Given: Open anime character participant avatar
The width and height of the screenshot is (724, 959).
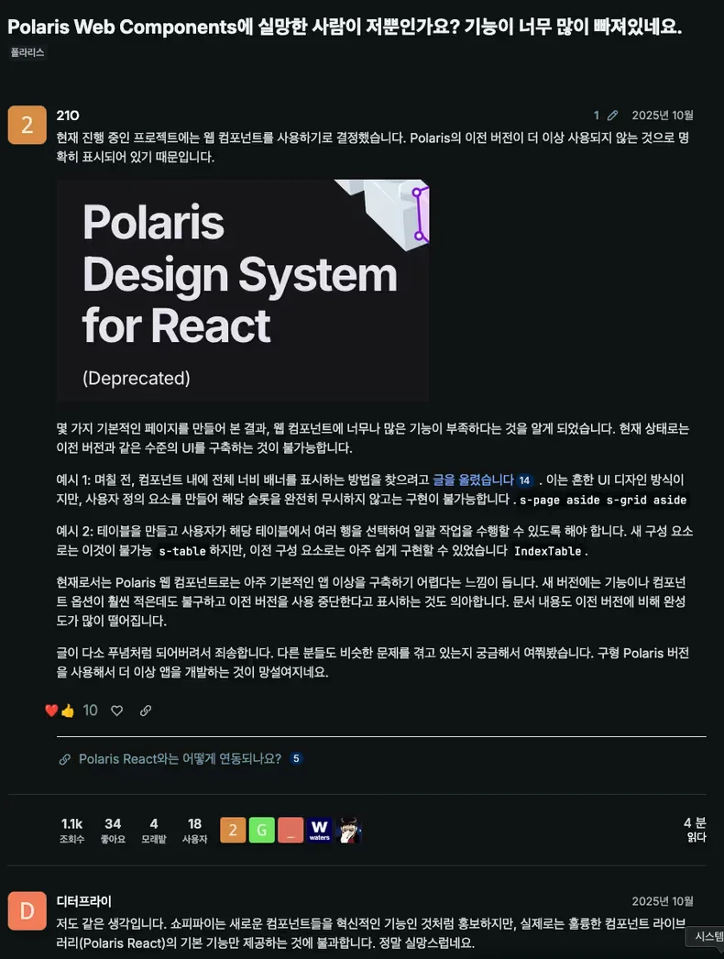Looking at the screenshot, I should [348, 830].
